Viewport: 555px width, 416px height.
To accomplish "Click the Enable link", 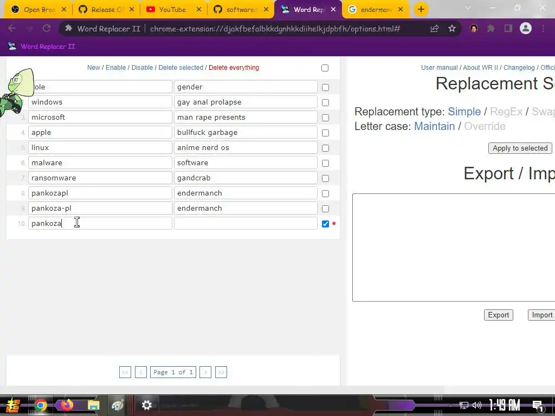I will 116,68.
